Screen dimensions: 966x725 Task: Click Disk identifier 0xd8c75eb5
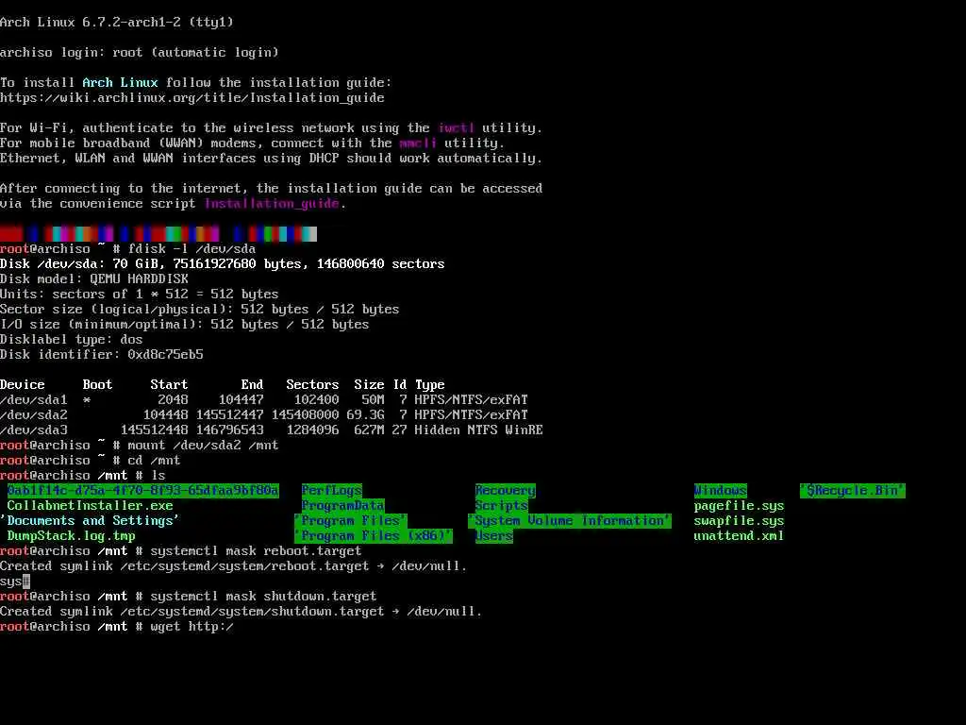click(x=102, y=355)
